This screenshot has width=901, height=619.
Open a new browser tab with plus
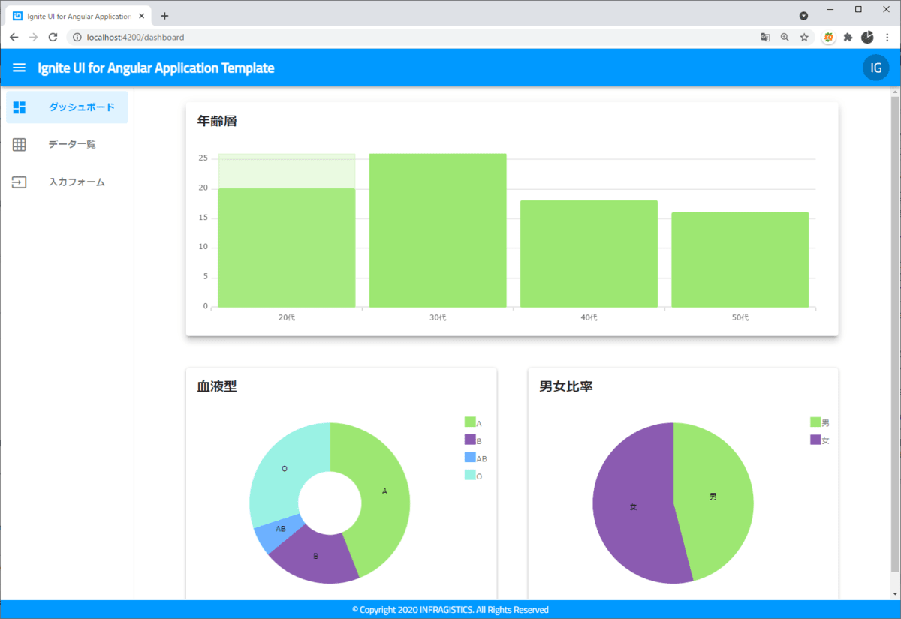tap(164, 16)
